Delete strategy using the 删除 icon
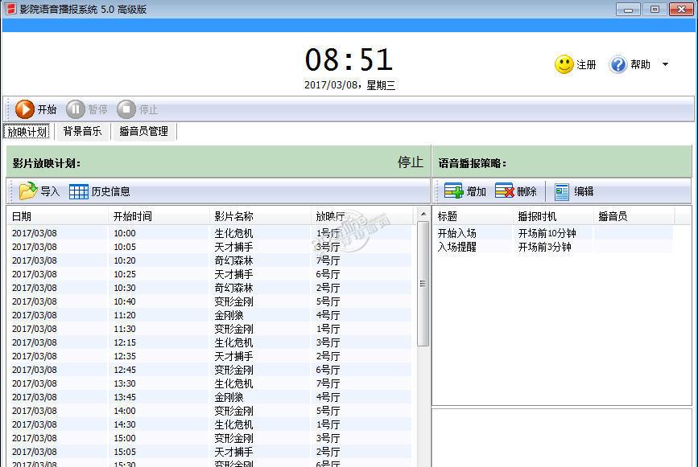 coord(504,191)
